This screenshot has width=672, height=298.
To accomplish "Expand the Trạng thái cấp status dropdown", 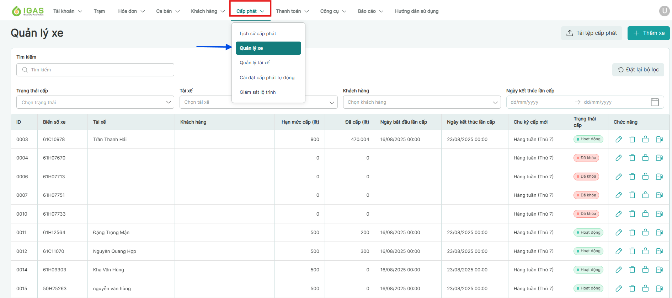I will [x=95, y=102].
